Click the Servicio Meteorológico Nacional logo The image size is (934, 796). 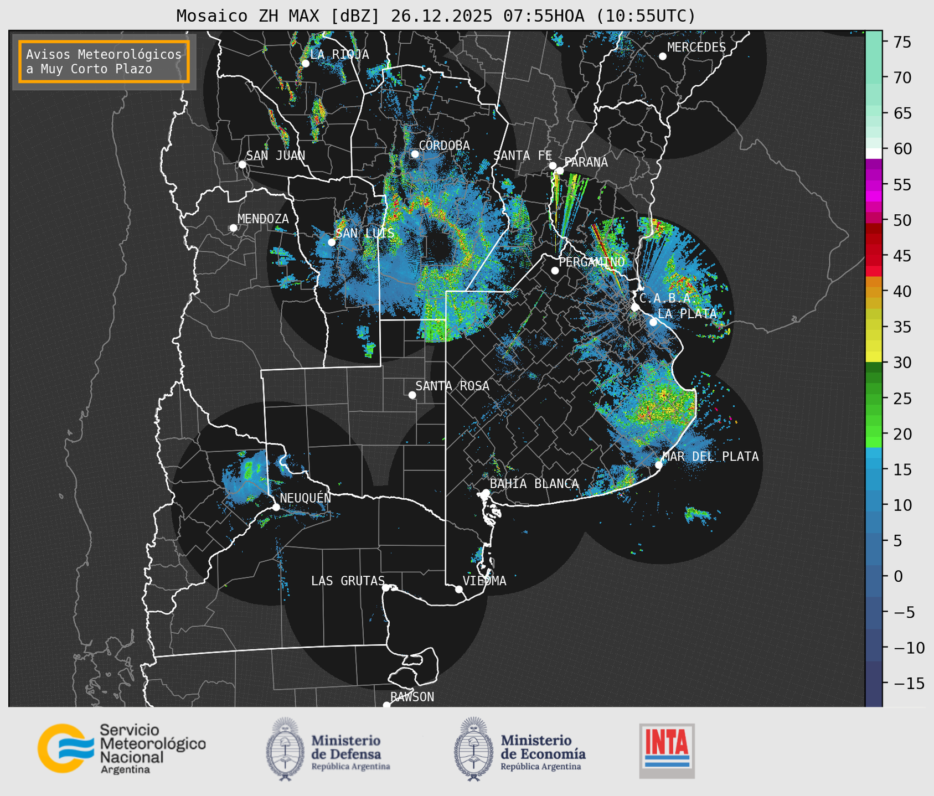pos(122,748)
